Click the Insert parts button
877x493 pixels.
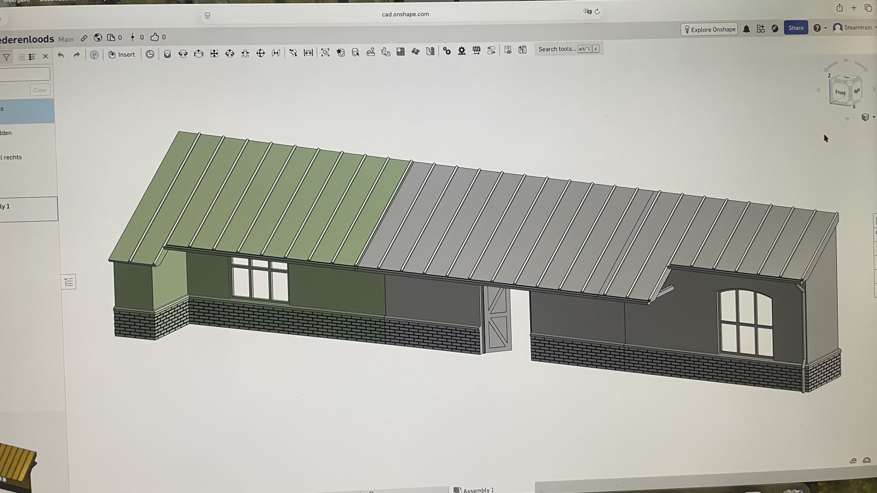tap(122, 55)
